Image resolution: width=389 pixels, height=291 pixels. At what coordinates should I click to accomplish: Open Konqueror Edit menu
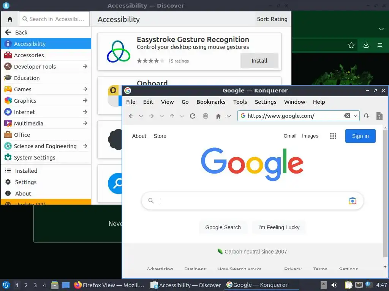pos(148,102)
